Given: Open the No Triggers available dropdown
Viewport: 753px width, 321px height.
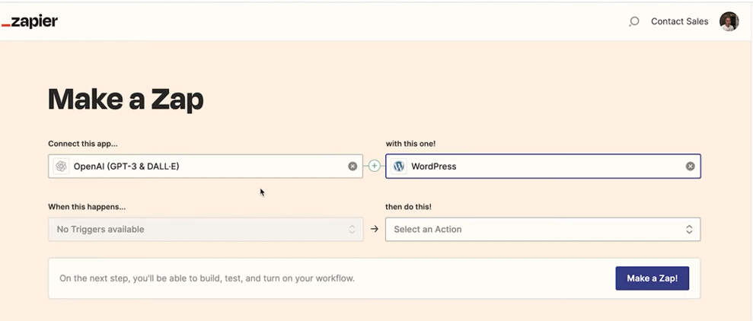Looking at the screenshot, I should (206, 230).
